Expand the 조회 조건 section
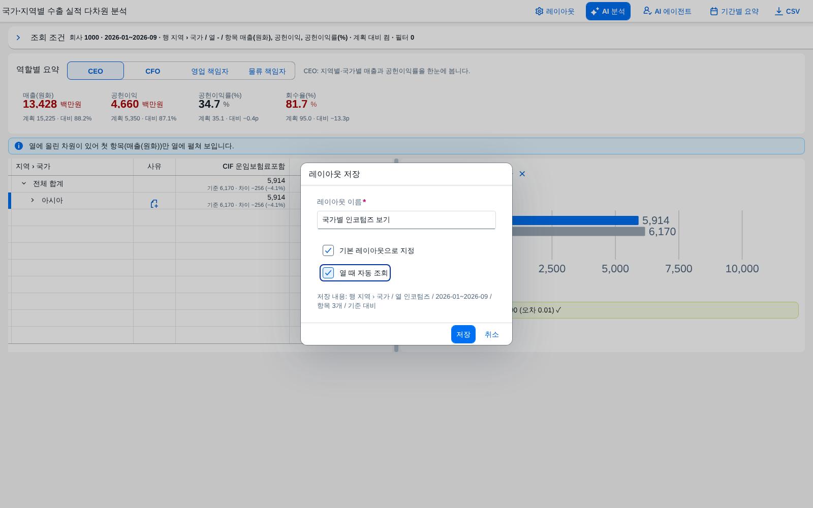This screenshot has height=508, width=813. coord(18,38)
